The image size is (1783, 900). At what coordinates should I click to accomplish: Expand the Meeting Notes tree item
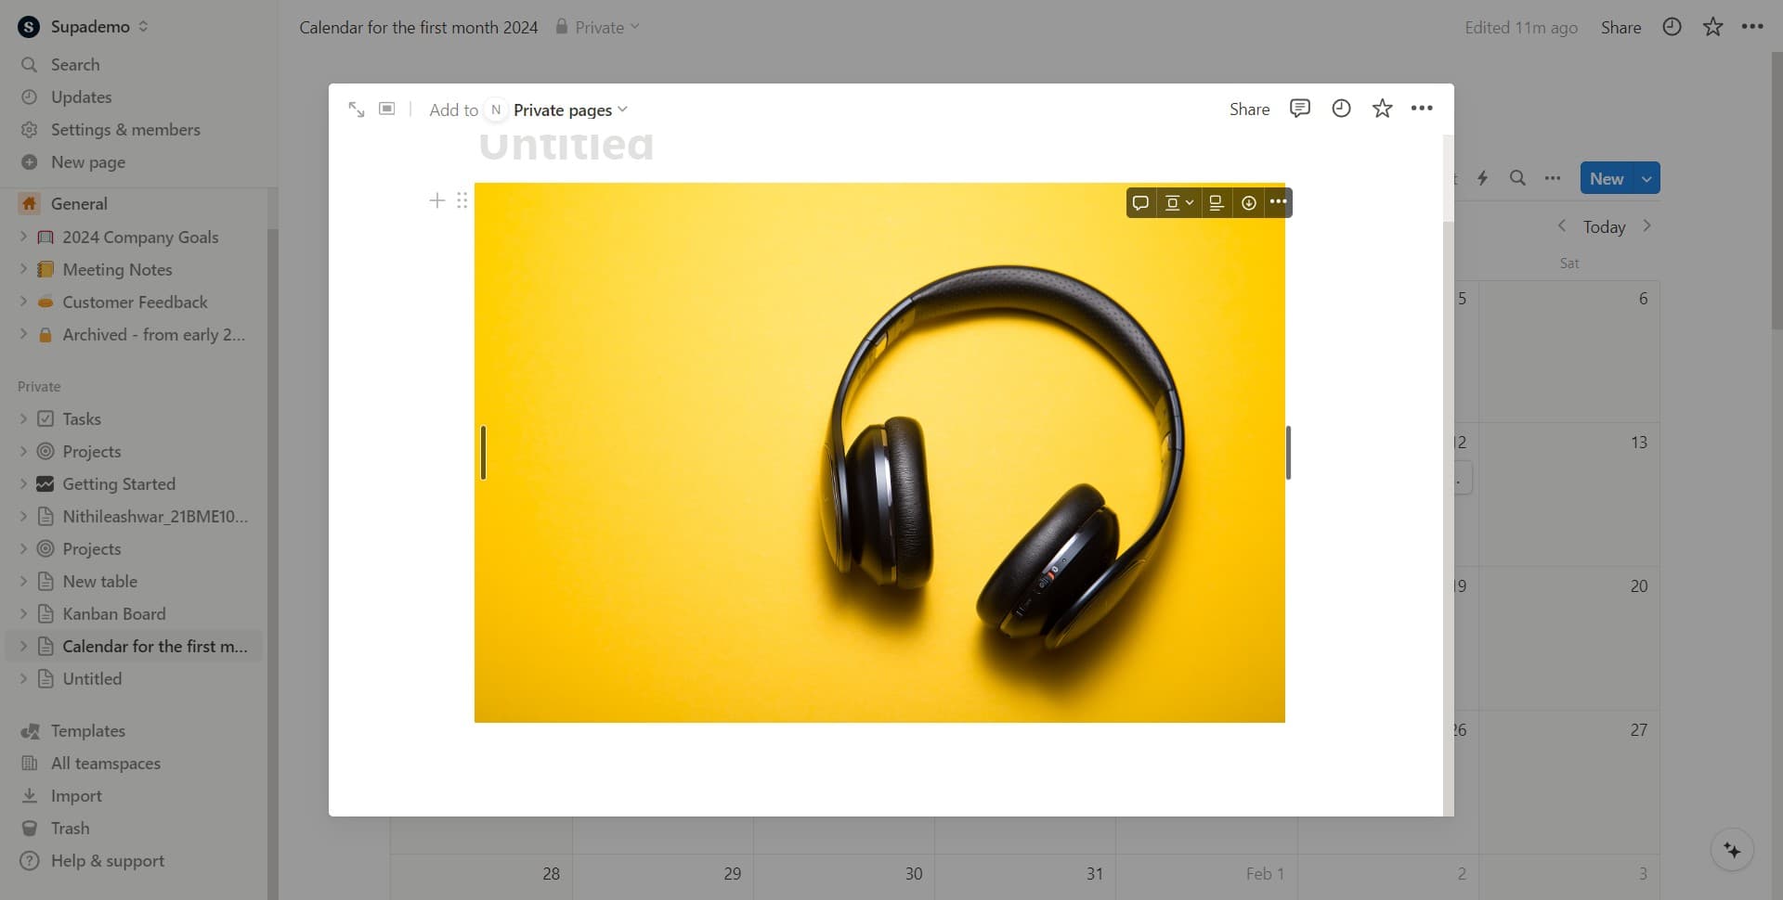tap(23, 269)
